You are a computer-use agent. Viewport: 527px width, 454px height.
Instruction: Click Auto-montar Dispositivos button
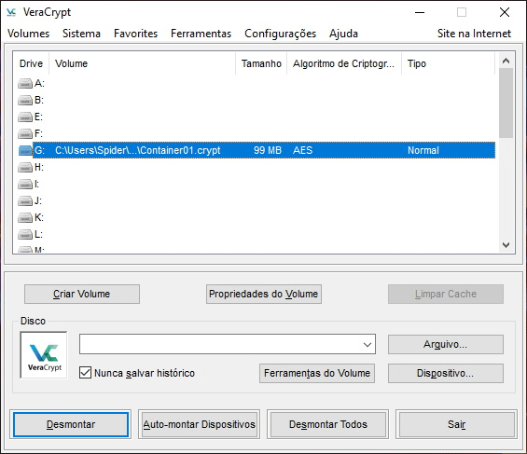[200, 424]
